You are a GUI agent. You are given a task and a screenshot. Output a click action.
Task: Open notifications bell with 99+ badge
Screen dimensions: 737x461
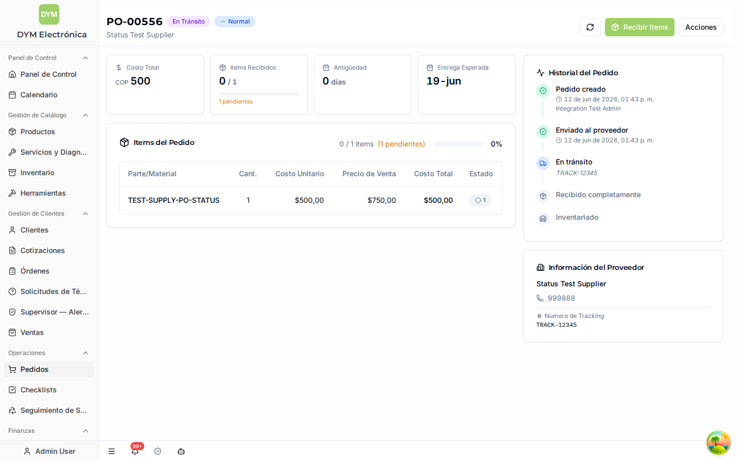(x=135, y=450)
